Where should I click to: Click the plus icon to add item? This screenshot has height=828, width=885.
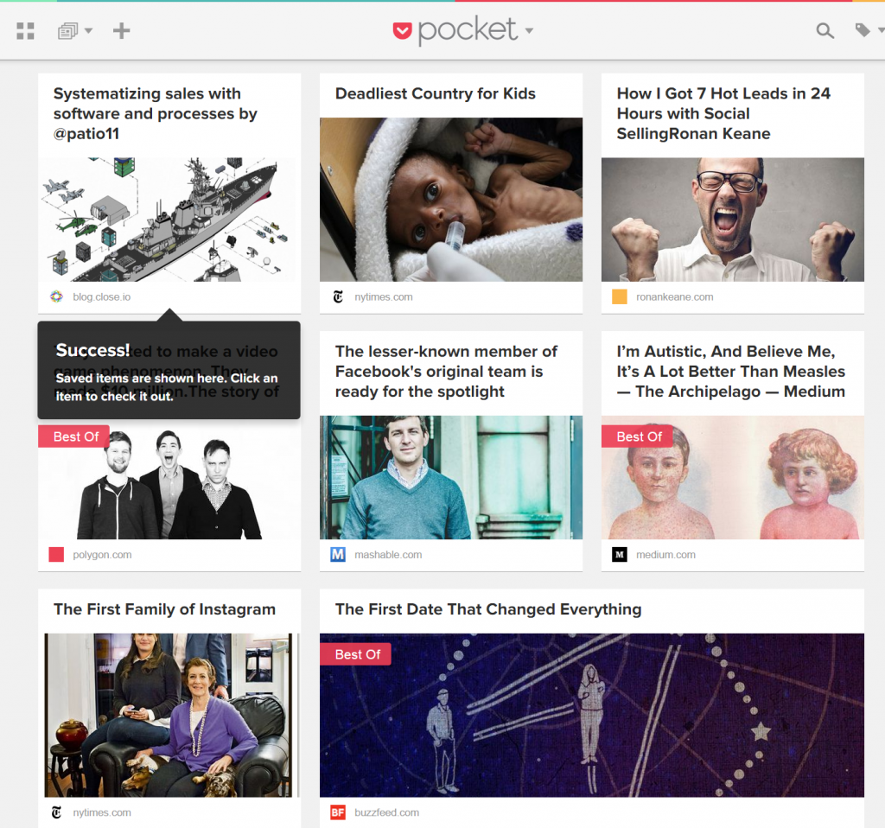121,30
